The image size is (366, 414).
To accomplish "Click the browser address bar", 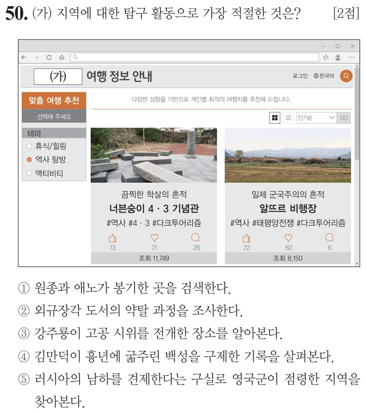I will click(194, 57).
